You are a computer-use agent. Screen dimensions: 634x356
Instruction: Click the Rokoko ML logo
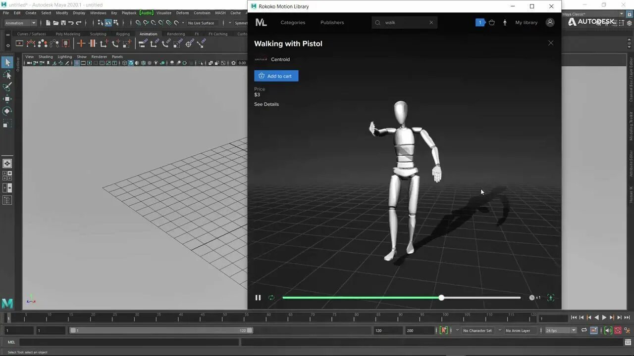click(x=261, y=22)
